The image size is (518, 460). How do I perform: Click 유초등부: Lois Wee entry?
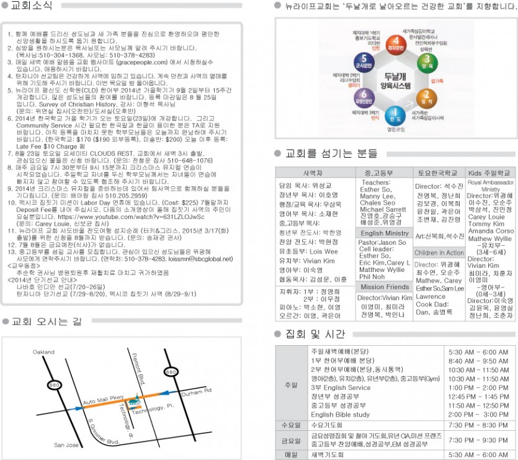(x=308, y=251)
